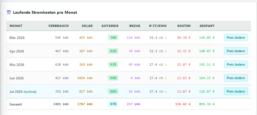The image size is (257, 115).
Task: Click the Laufende Stromkosten pro Monat heading
Action: (45, 12)
